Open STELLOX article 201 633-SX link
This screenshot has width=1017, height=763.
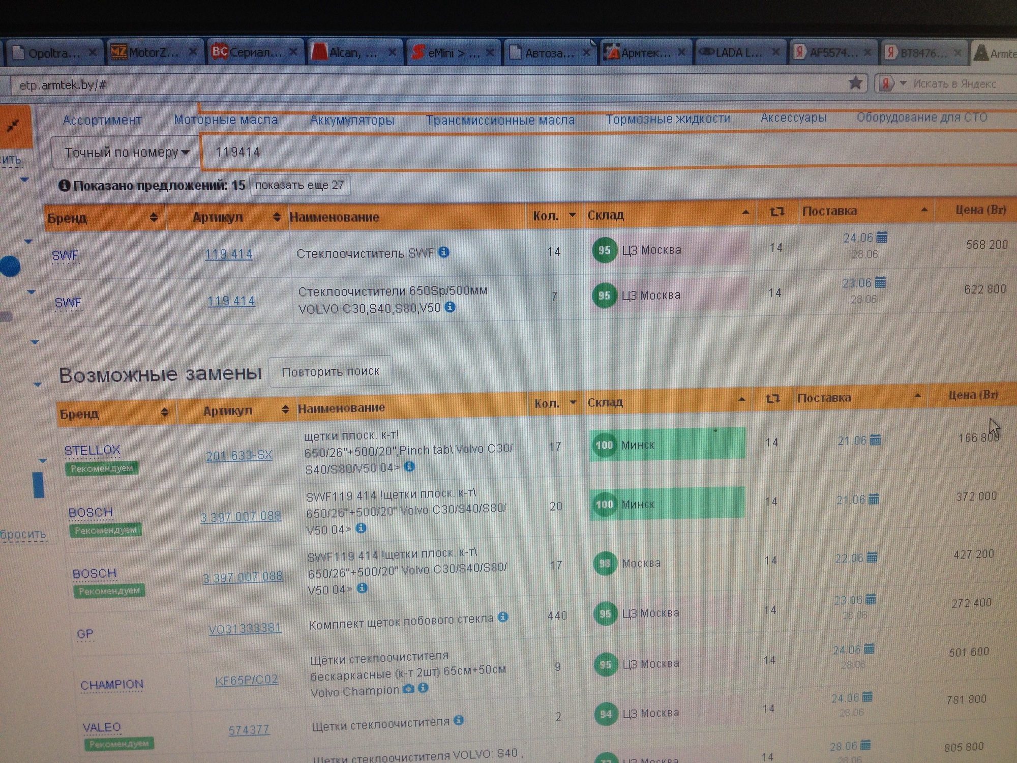239,455
